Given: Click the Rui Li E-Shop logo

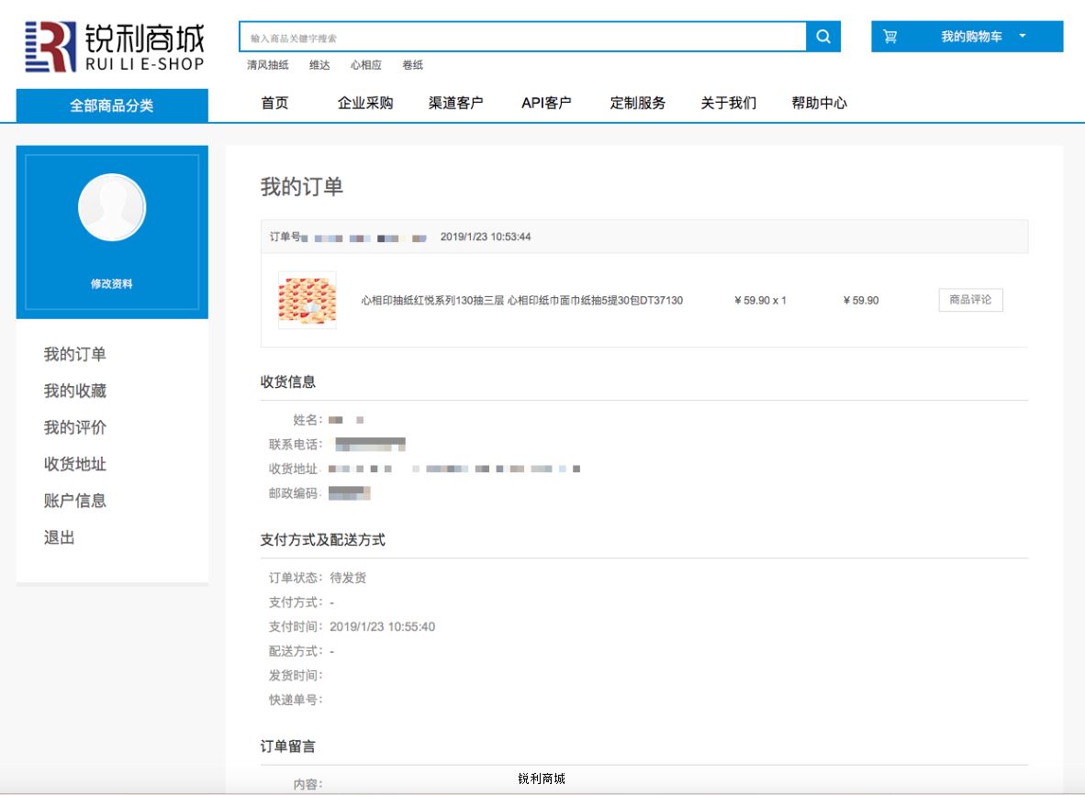Looking at the screenshot, I should [115, 47].
